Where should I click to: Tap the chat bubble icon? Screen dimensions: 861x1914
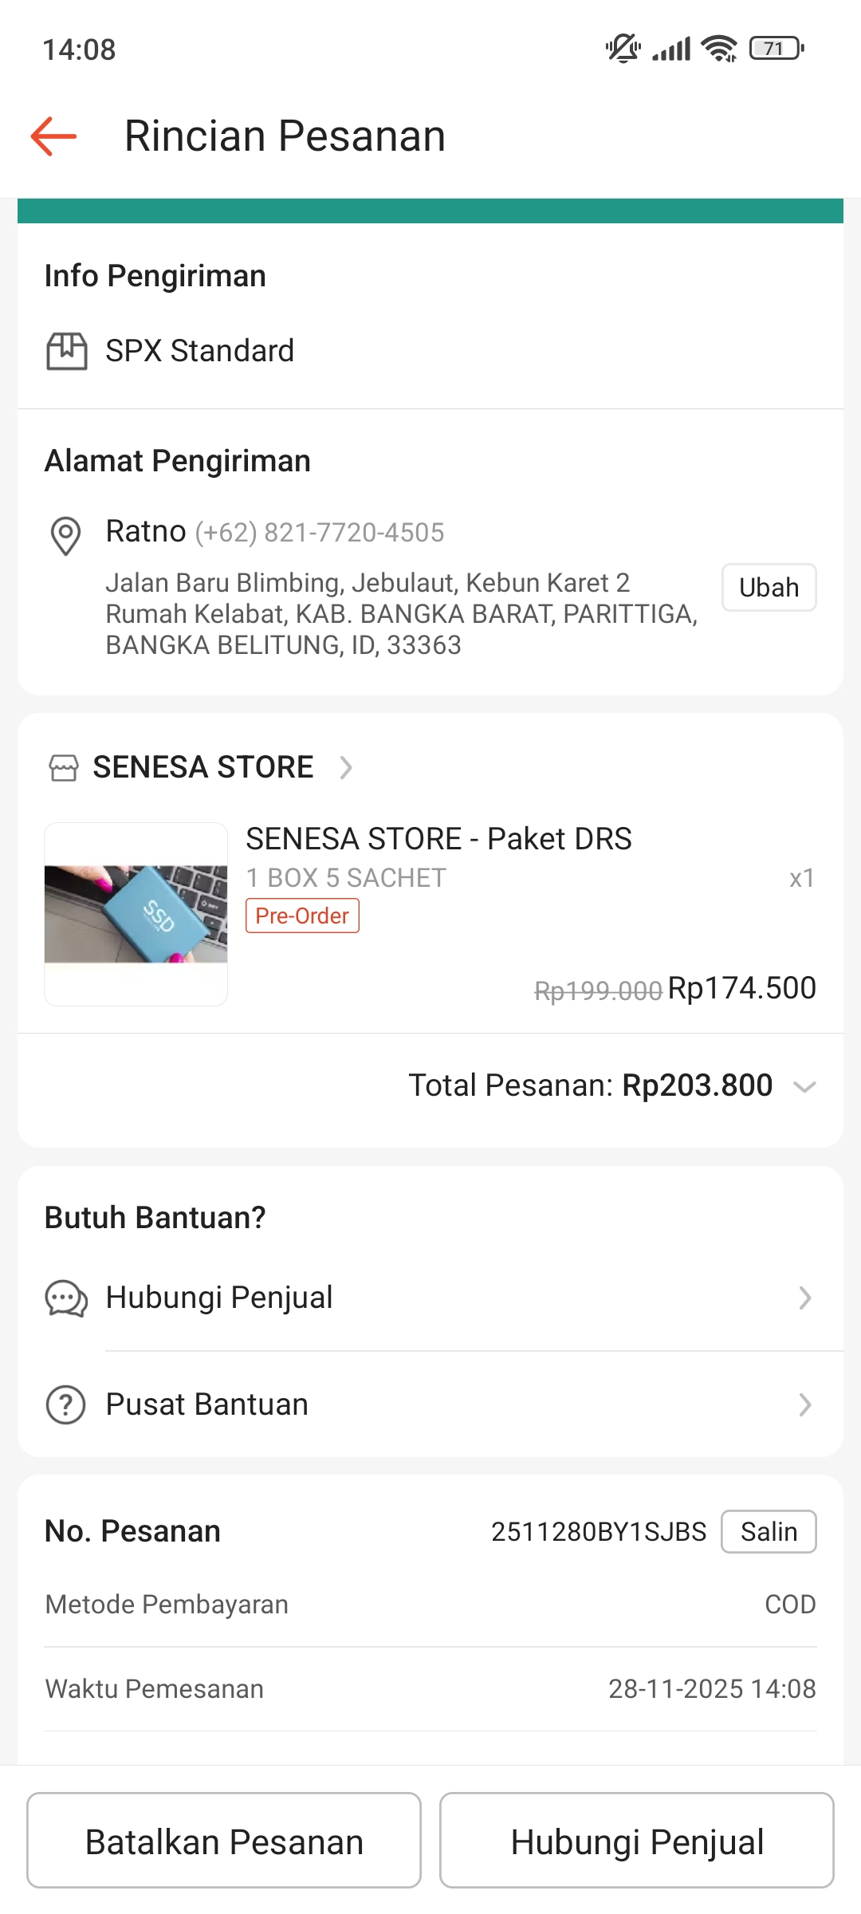click(x=66, y=1298)
